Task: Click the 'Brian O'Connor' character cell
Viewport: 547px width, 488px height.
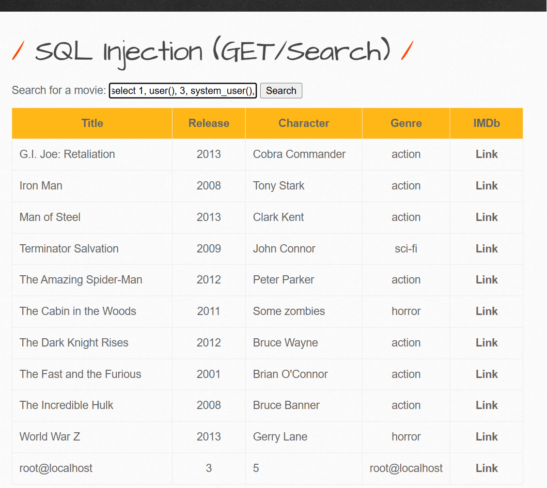Action: 303,374
